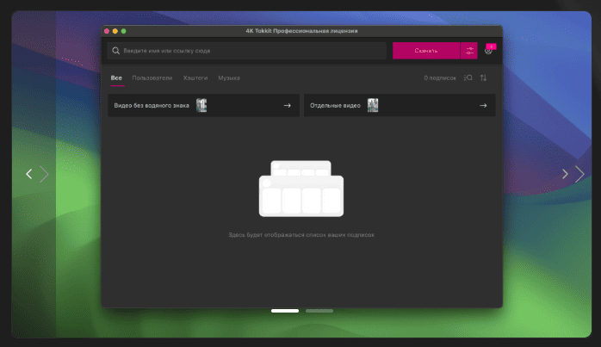The image size is (601, 347).
Task: Click arrow on Отдельные видео row
Action: click(483, 105)
